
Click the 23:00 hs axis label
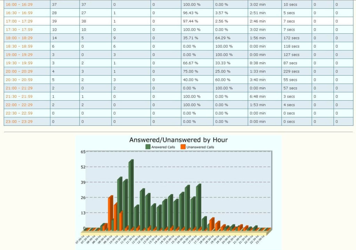pyautogui.click(x=260, y=240)
